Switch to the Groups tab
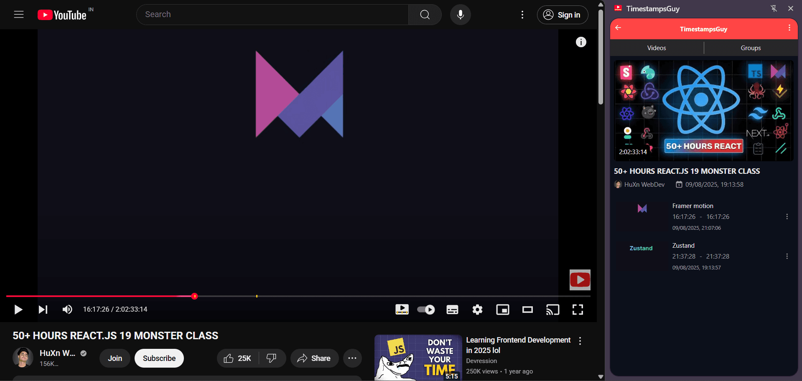Viewport: 802px width, 381px height. 751,48
